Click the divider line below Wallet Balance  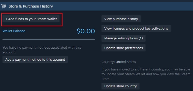(x=49, y=40)
